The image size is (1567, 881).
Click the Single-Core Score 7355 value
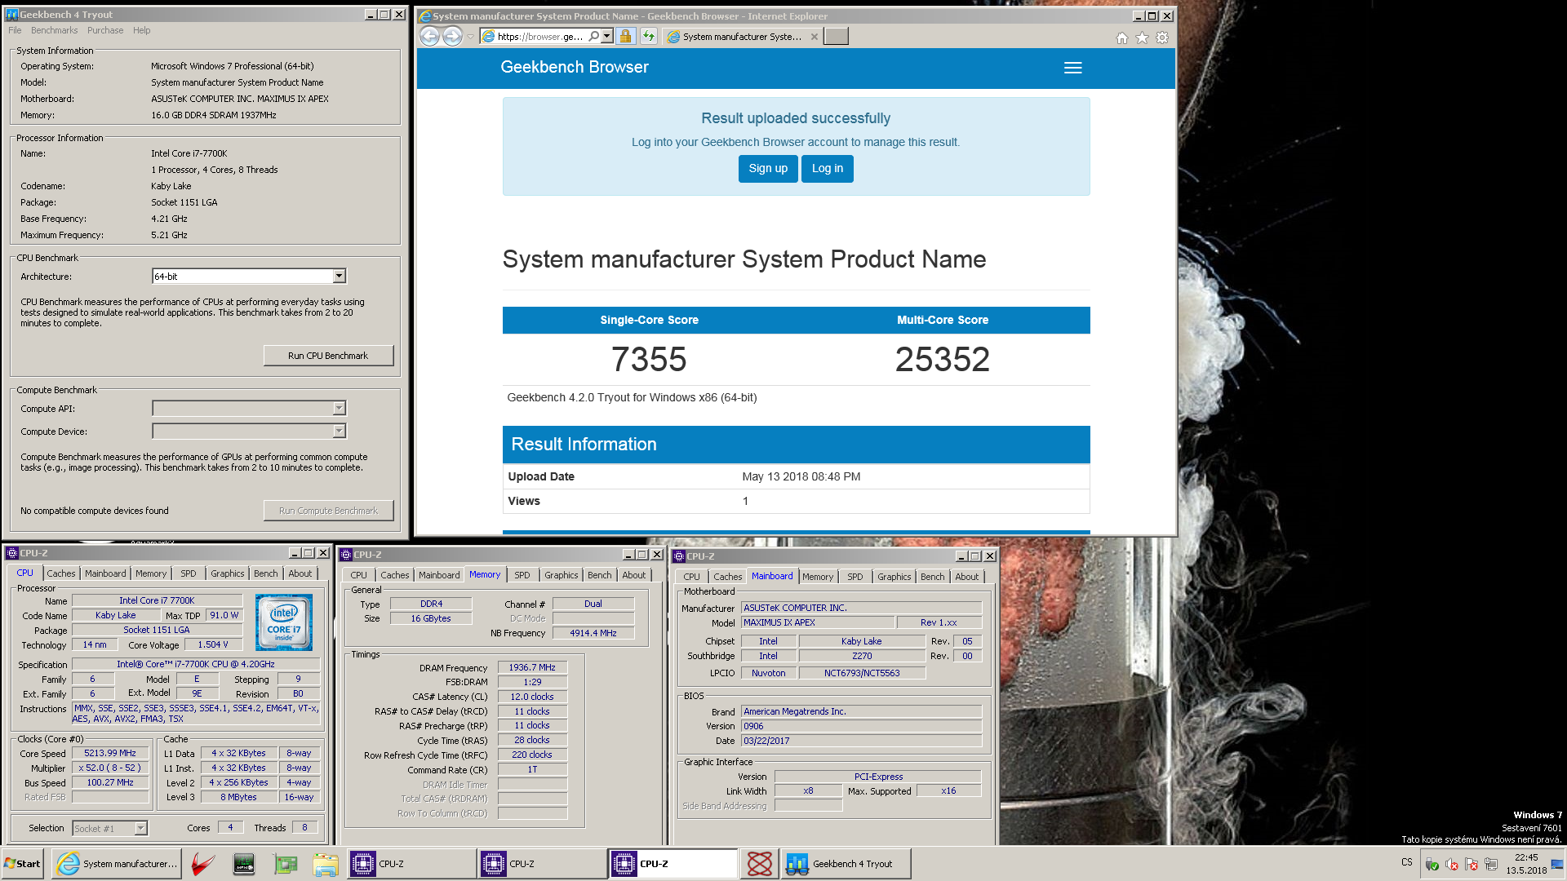tap(649, 360)
